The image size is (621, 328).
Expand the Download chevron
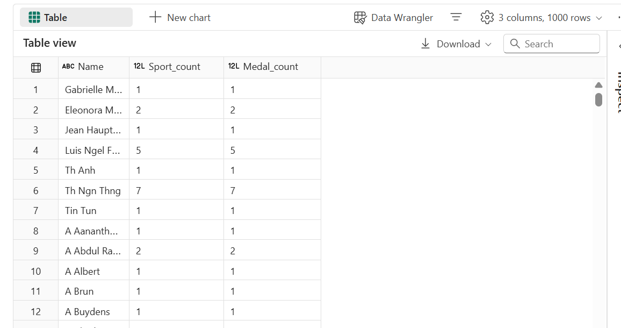pyautogui.click(x=488, y=45)
